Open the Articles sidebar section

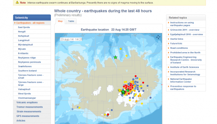click(21, 121)
